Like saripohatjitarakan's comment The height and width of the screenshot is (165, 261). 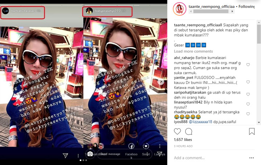coord(248,94)
